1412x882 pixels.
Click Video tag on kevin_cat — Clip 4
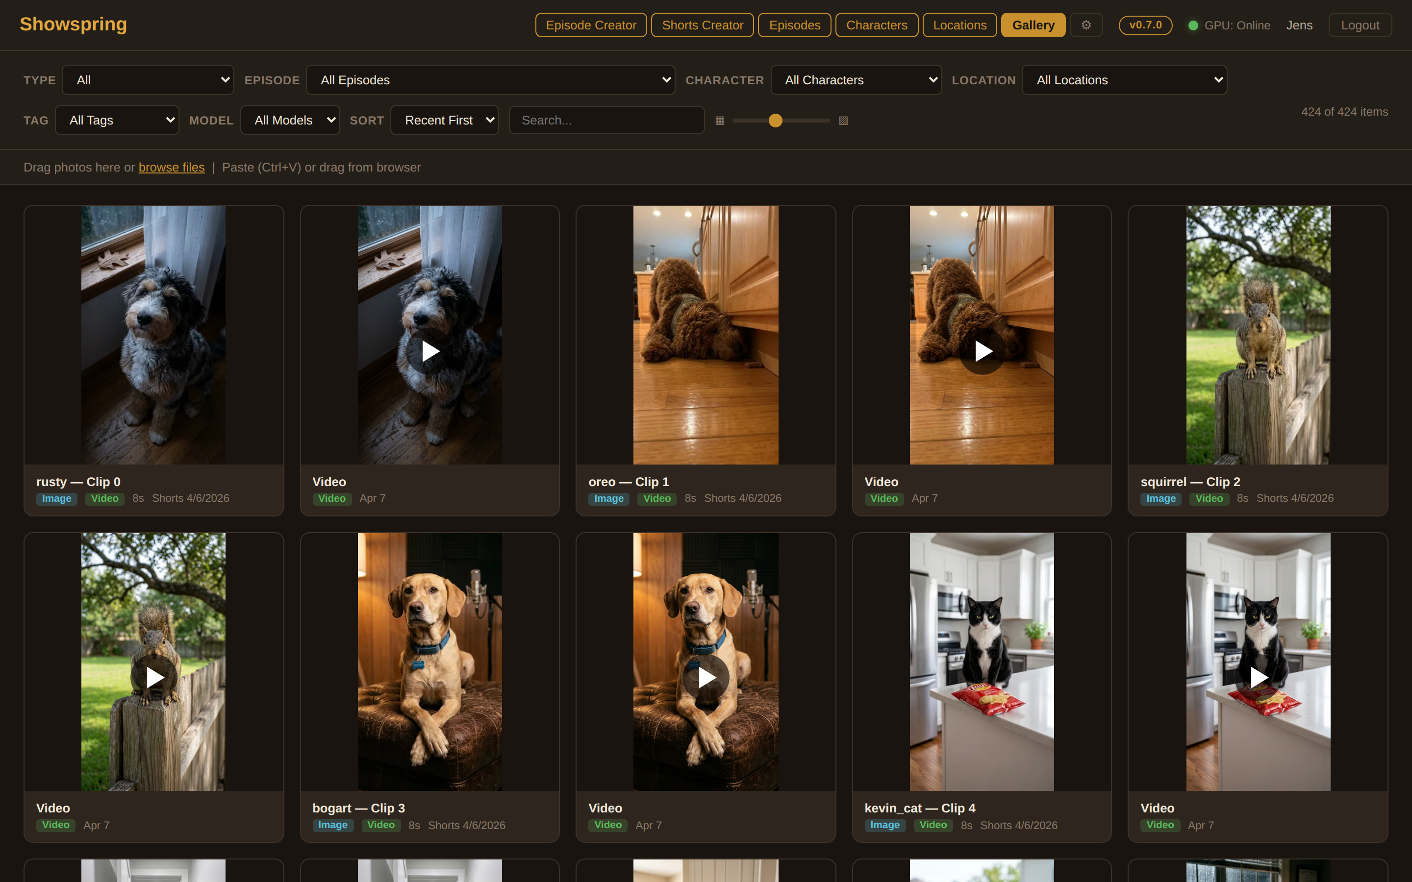click(933, 826)
